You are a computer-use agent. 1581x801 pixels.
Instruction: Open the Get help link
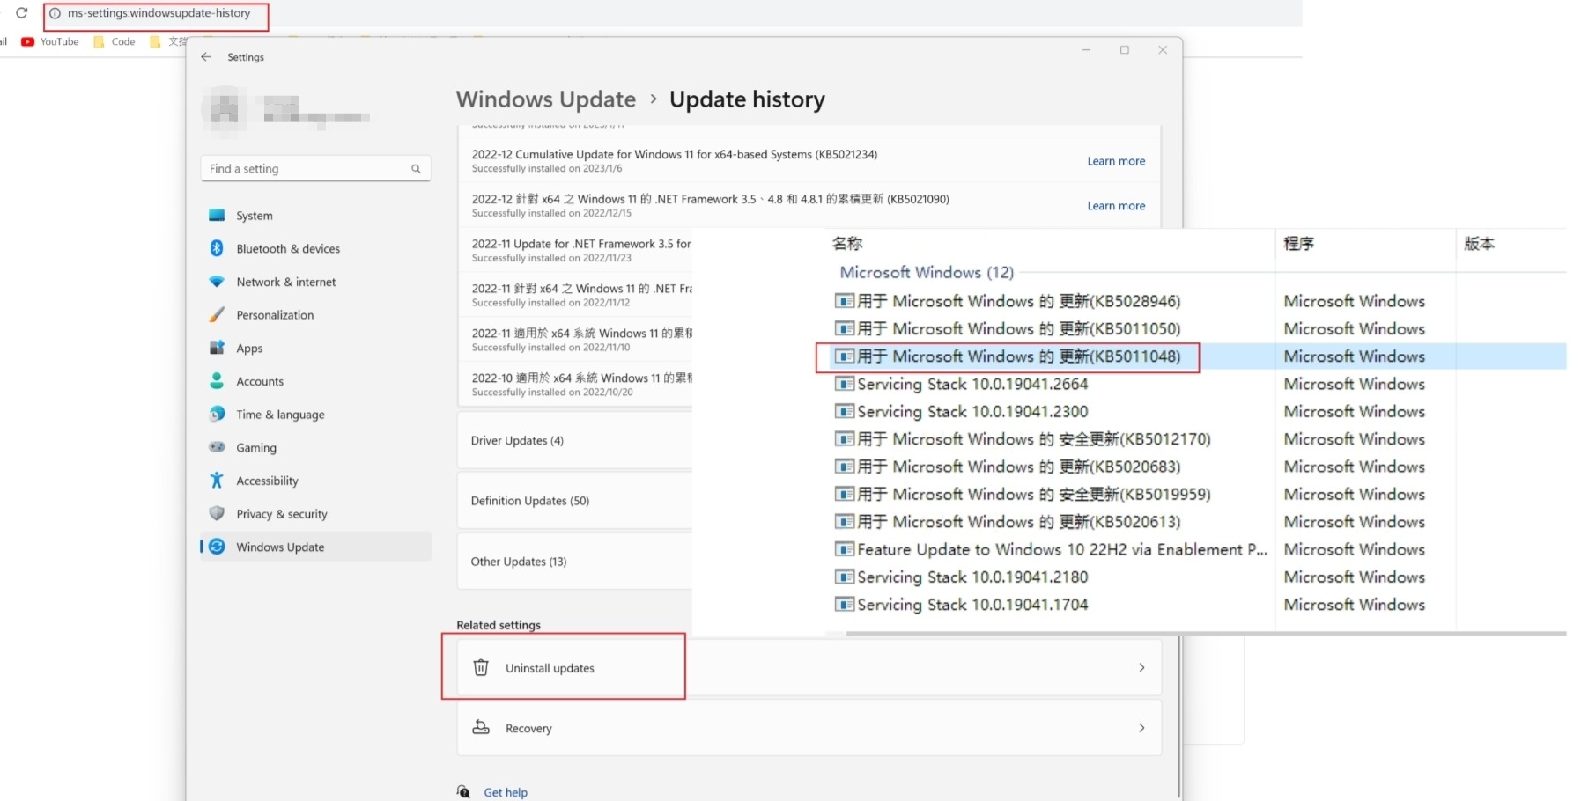point(506,792)
